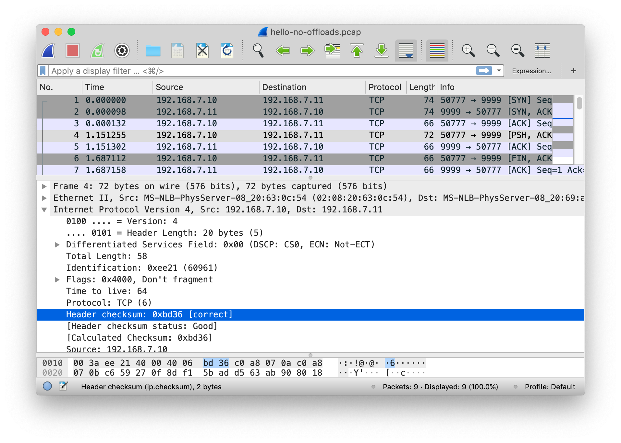Viewport: 621px width, 443px height.
Task: Click the reload capture file icon
Action: coord(227,51)
